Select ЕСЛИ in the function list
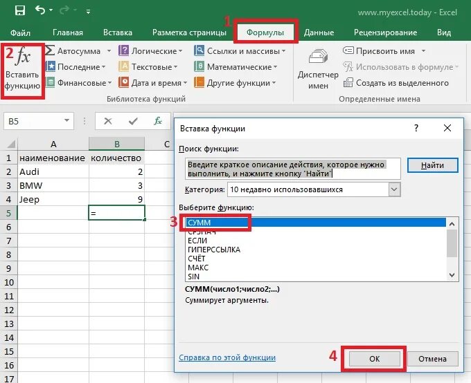The image size is (471, 383). 315,241
